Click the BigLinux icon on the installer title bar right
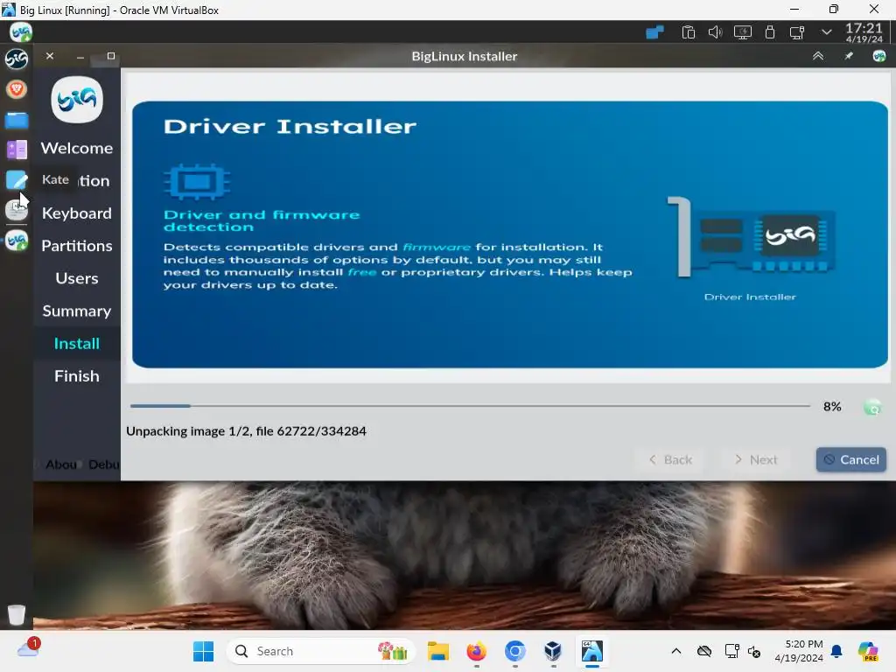The image size is (896, 672). point(878,56)
